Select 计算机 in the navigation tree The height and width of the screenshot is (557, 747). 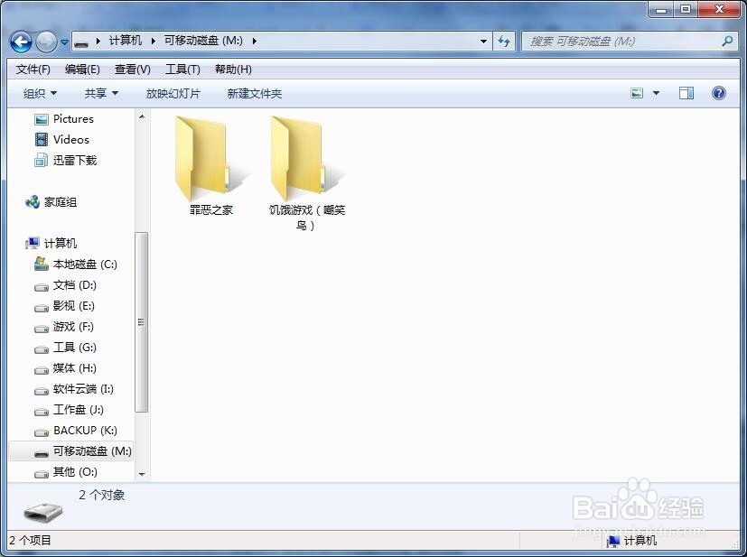(x=60, y=243)
